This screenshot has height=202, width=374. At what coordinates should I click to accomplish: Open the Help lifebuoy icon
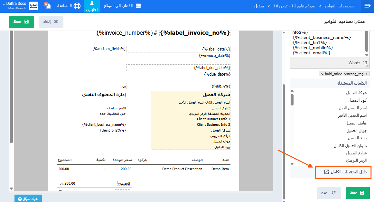[77, 6]
